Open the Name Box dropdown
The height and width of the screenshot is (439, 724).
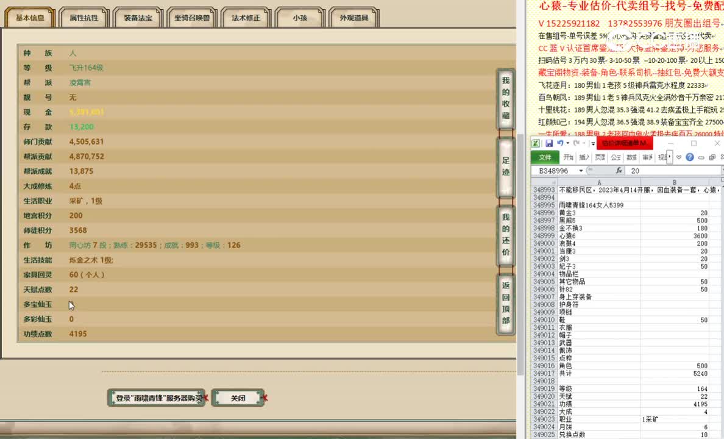pyautogui.click(x=581, y=170)
